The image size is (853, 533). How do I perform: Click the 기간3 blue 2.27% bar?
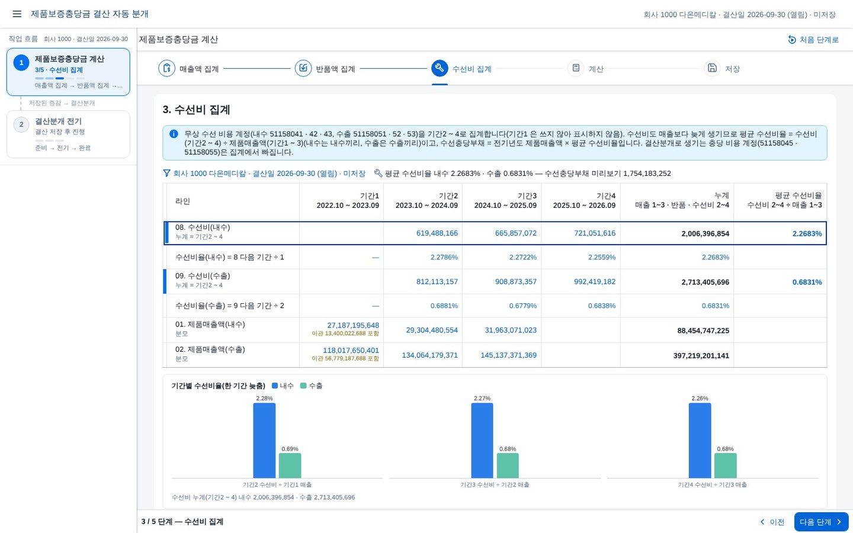pos(482,440)
